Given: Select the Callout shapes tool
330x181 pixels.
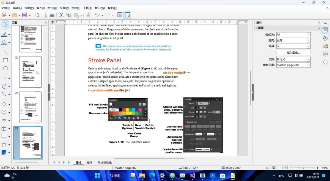Looking at the screenshot, I should [x=4, y=136].
